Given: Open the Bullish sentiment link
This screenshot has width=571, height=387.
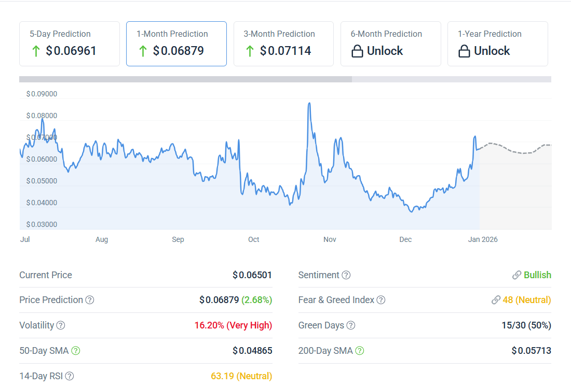Looking at the screenshot, I should [x=532, y=275].
